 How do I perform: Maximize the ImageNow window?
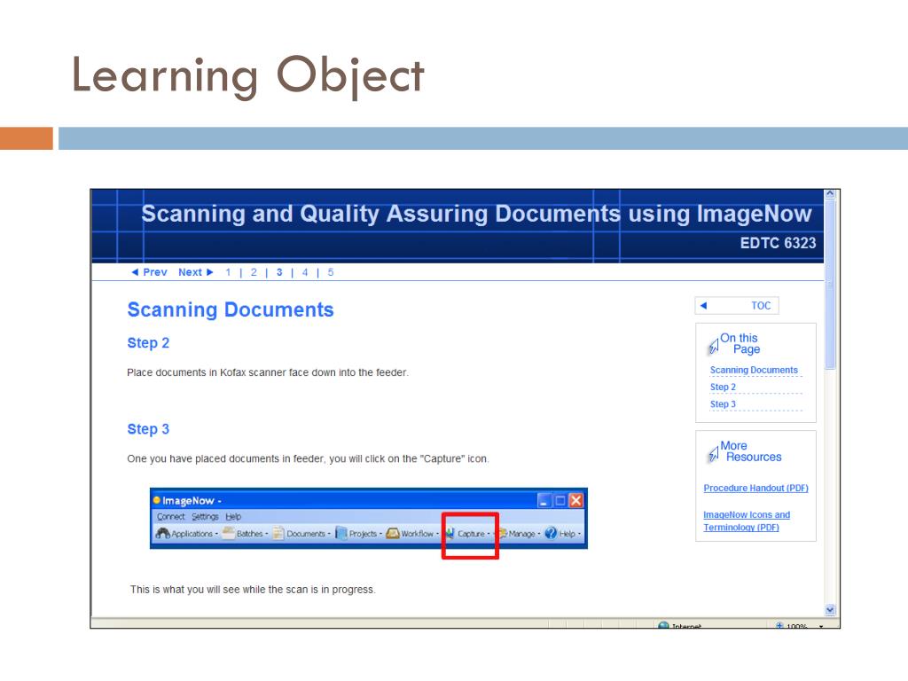pyautogui.click(x=560, y=500)
